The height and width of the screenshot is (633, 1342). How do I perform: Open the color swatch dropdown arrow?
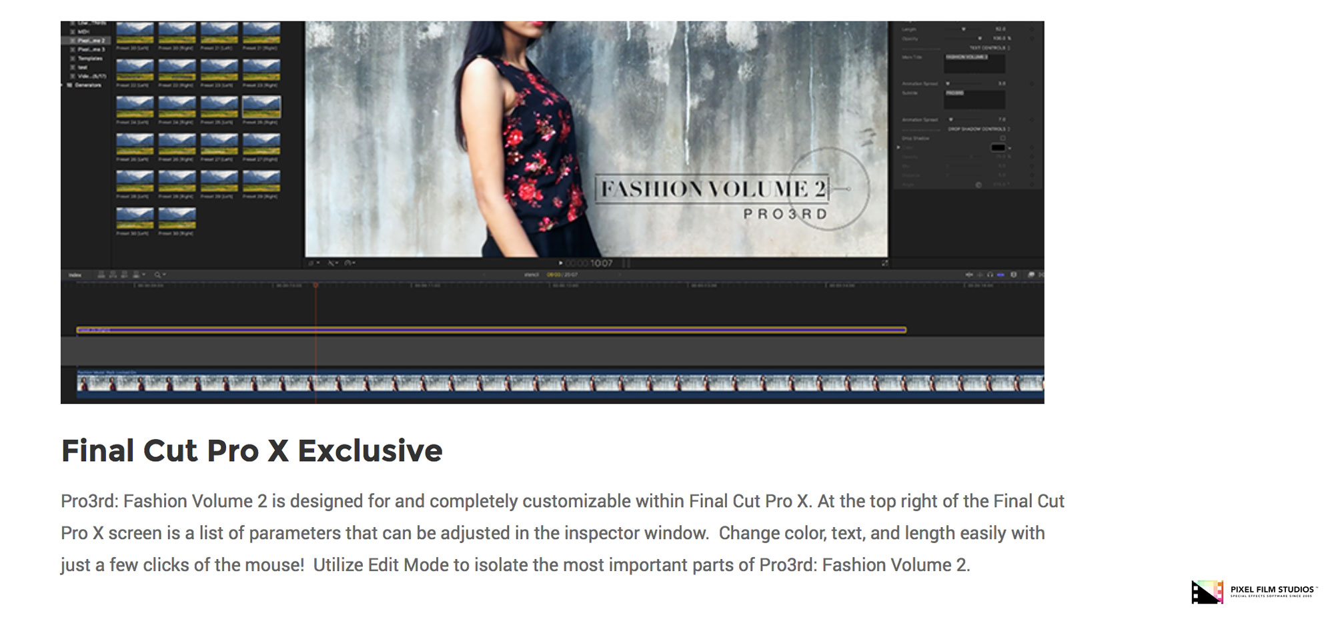click(x=1010, y=148)
